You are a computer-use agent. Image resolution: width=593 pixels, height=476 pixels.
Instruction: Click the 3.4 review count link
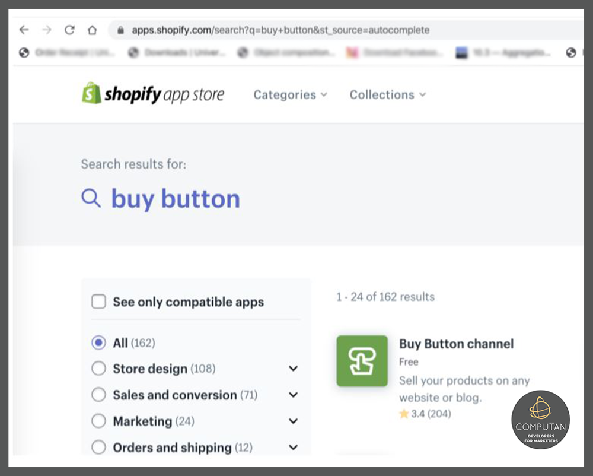429,414
